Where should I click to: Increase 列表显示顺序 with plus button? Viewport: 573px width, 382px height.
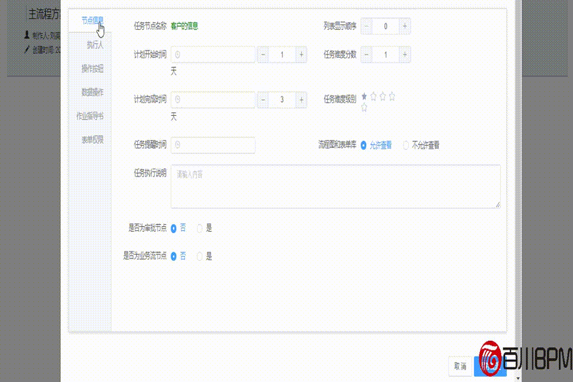(405, 26)
